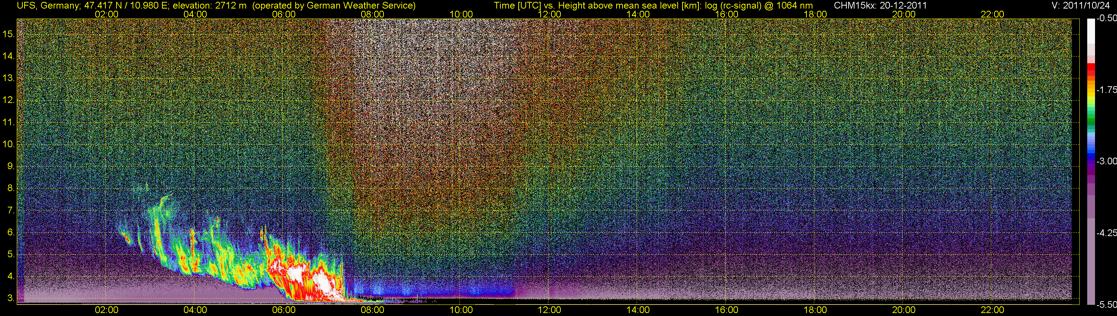Click the 8 km height axis label
Viewport: 1117px width, 316px height.
[x=11, y=188]
